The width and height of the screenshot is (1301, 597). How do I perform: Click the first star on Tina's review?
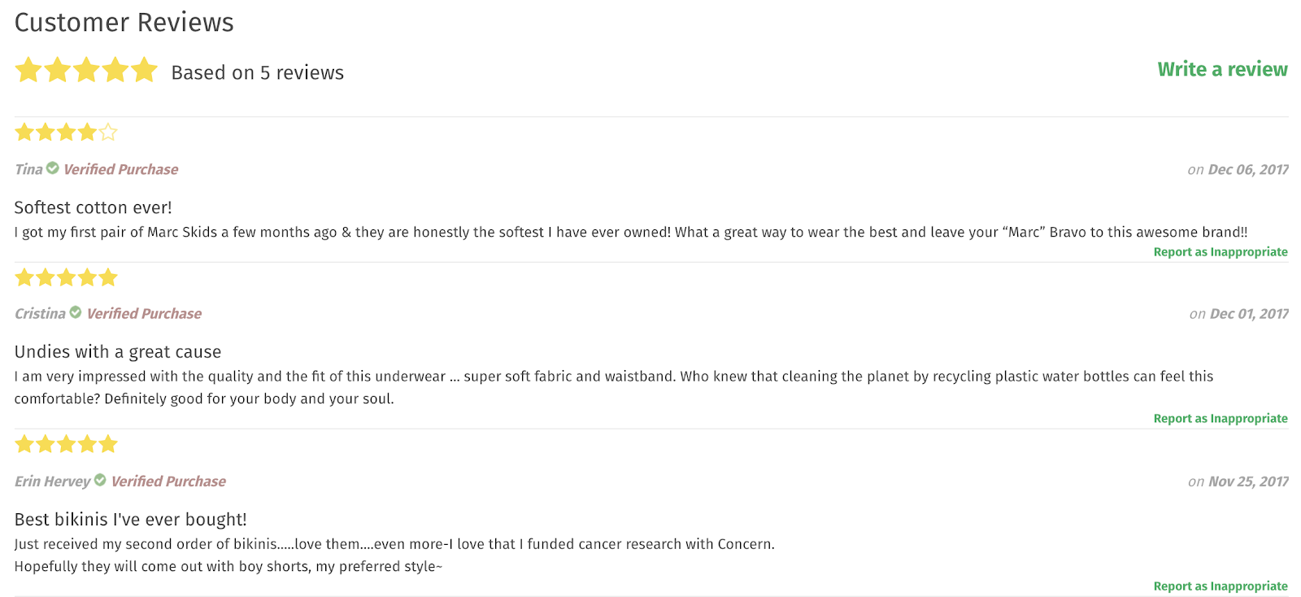(x=24, y=132)
